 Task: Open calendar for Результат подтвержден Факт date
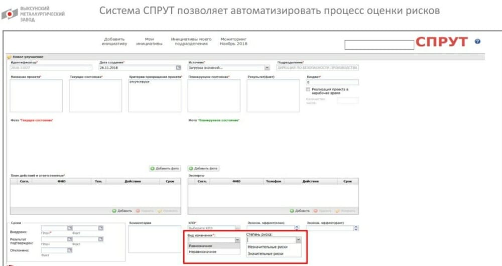pos(100,239)
